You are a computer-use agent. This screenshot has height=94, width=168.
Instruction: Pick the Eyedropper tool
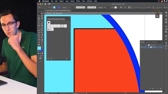click(39, 37)
